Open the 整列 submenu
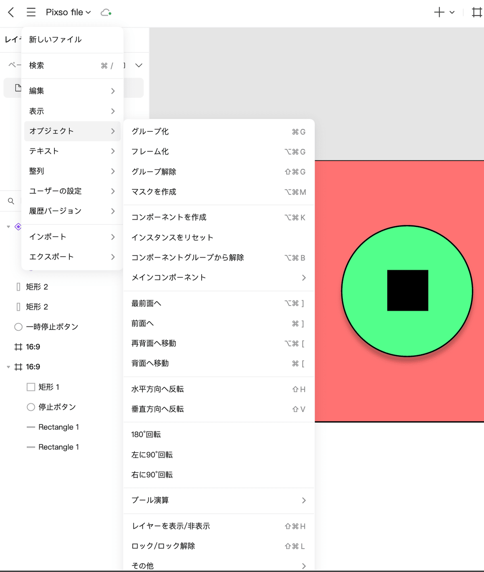 coord(72,171)
